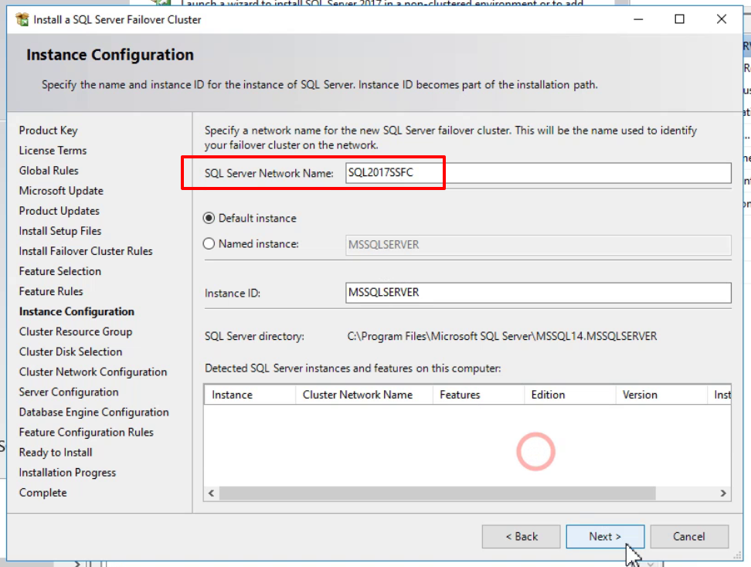The width and height of the screenshot is (751, 567).
Task: Select Microsoft Update step in sidebar
Action: tap(61, 191)
